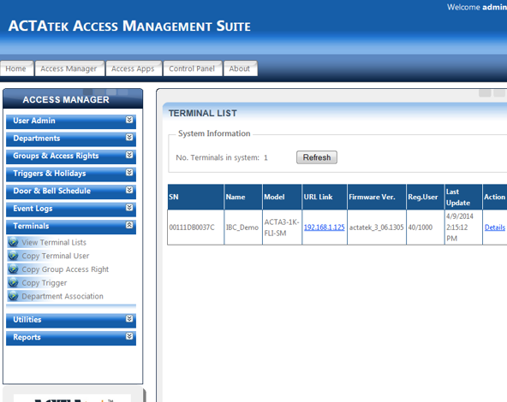Expand Door & Bell Schedule chevron

(x=129, y=190)
